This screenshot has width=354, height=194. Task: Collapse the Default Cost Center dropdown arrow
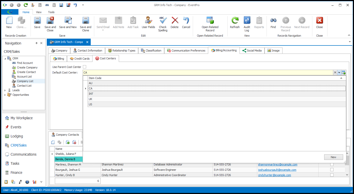(x=339, y=72)
